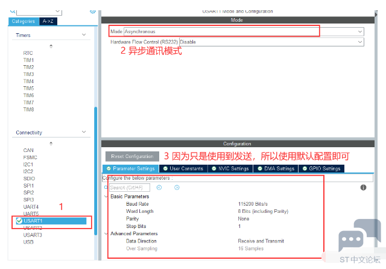The image size is (386, 269).
Task: Click the Reset Configuration button
Action: pos(132,156)
